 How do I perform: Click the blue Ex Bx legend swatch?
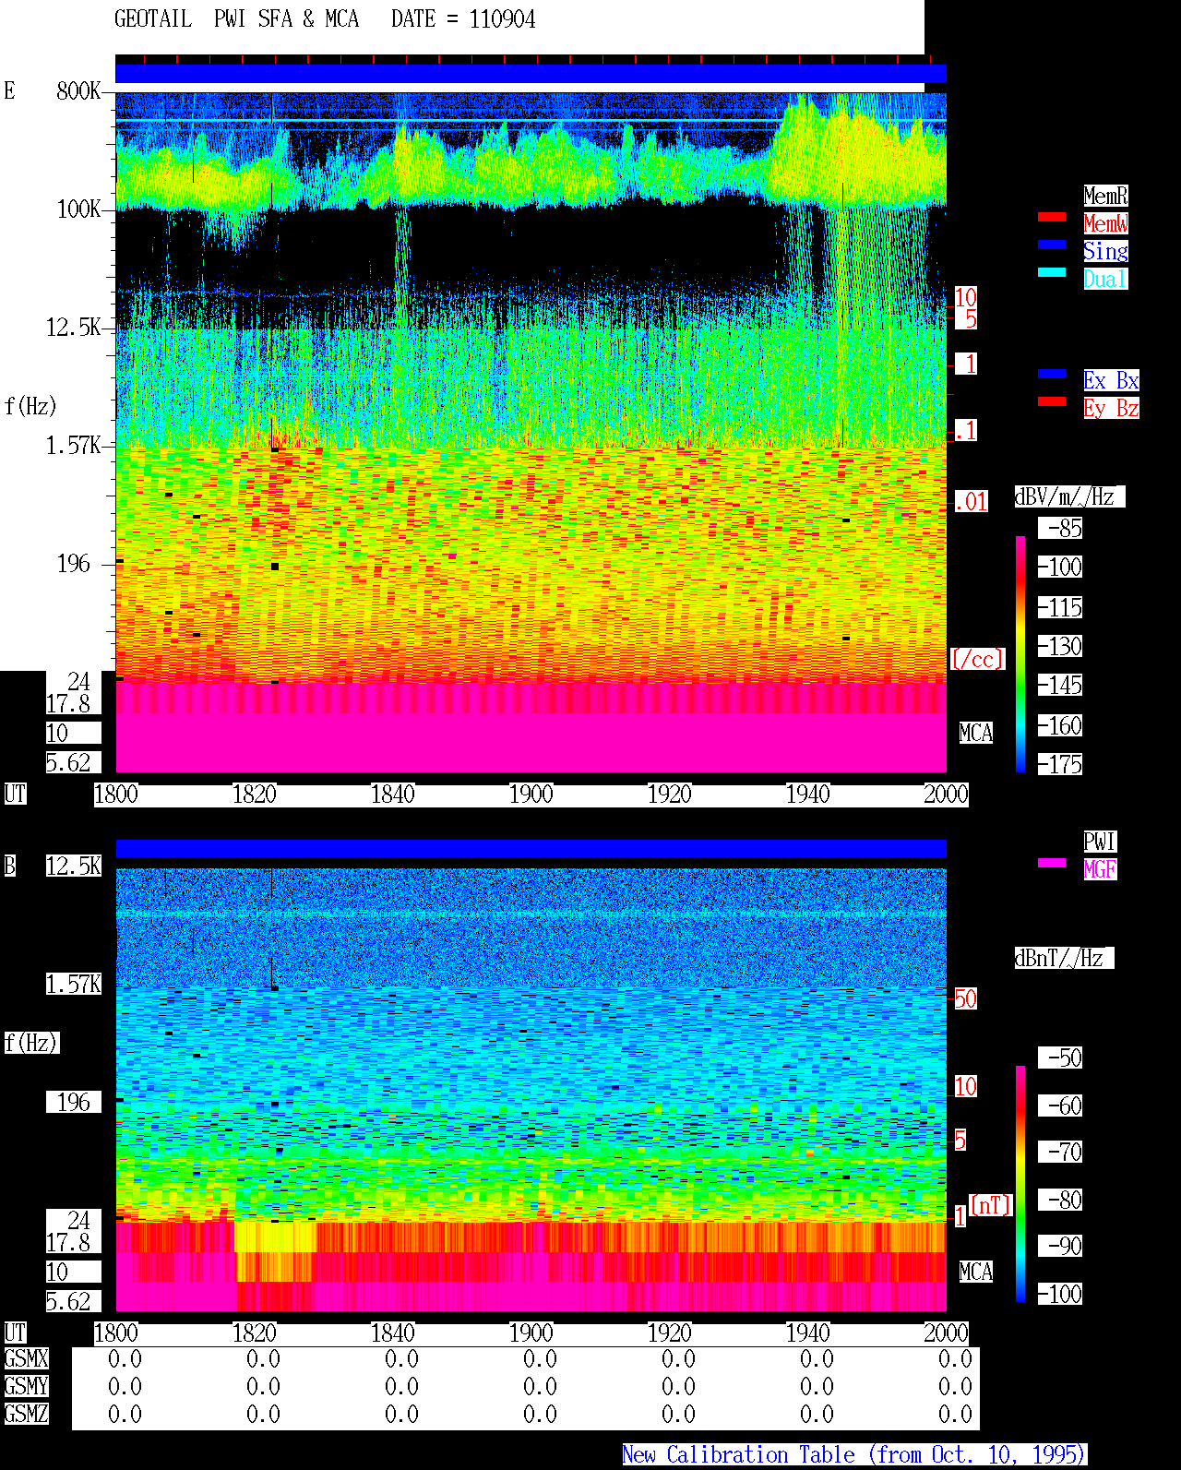point(1052,374)
